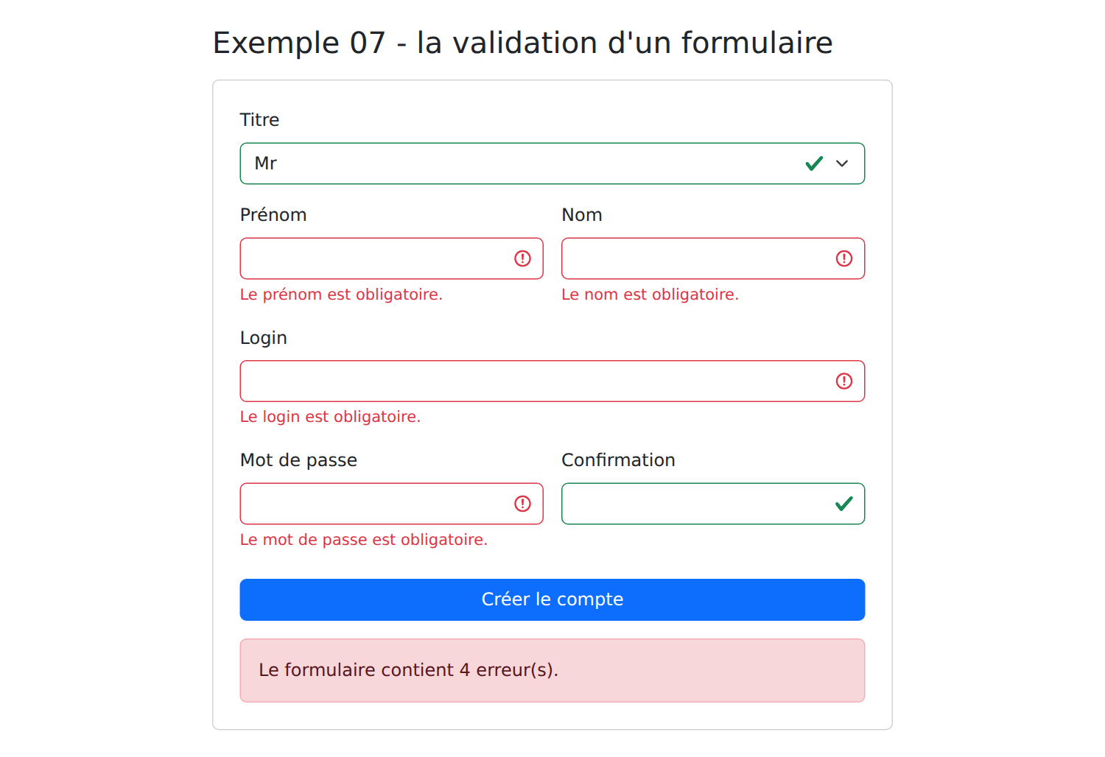
Task: Click the green checkmark in Confirmation field
Action: [844, 504]
